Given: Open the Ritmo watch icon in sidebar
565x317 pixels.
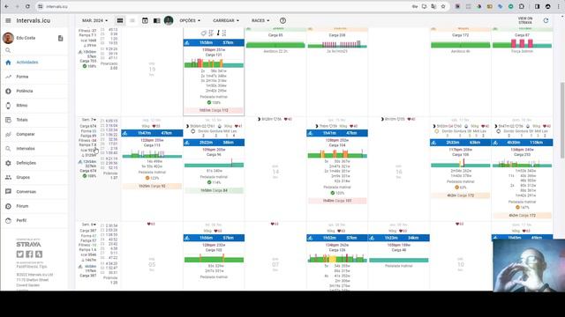Looking at the screenshot, I should (8, 106).
